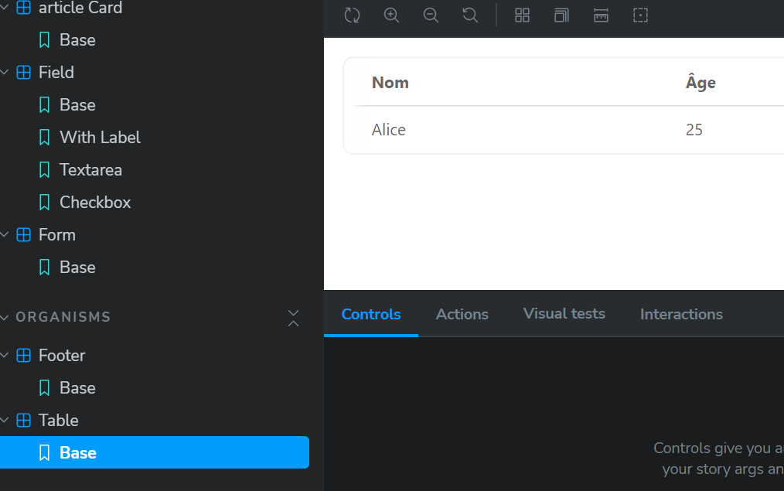
Task: Click expand/collapse all icon beside ORGANISMS
Action: (x=293, y=317)
